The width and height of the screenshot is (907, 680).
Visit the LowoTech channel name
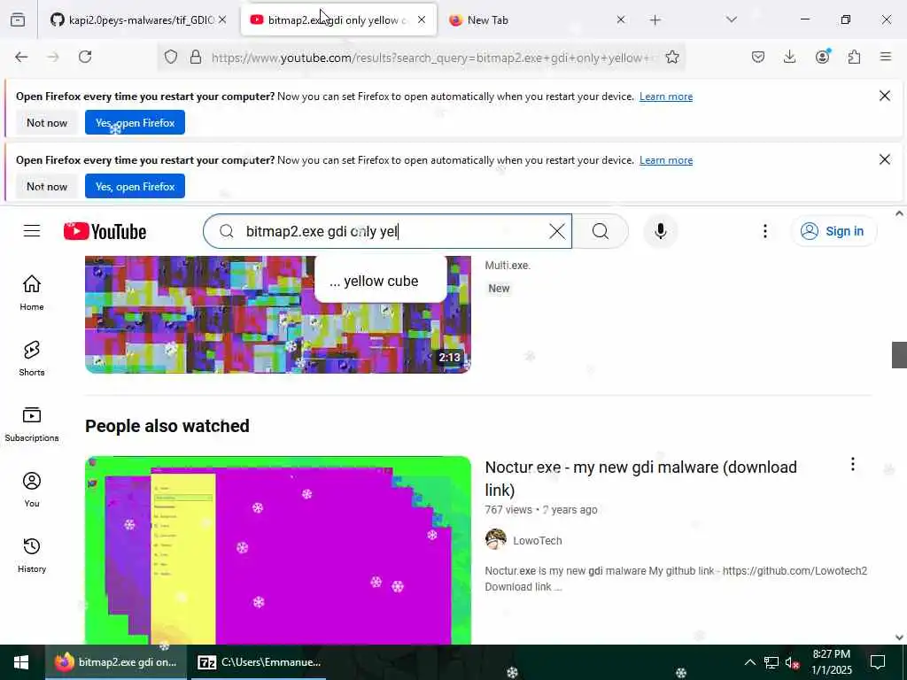[x=538, y=541]
